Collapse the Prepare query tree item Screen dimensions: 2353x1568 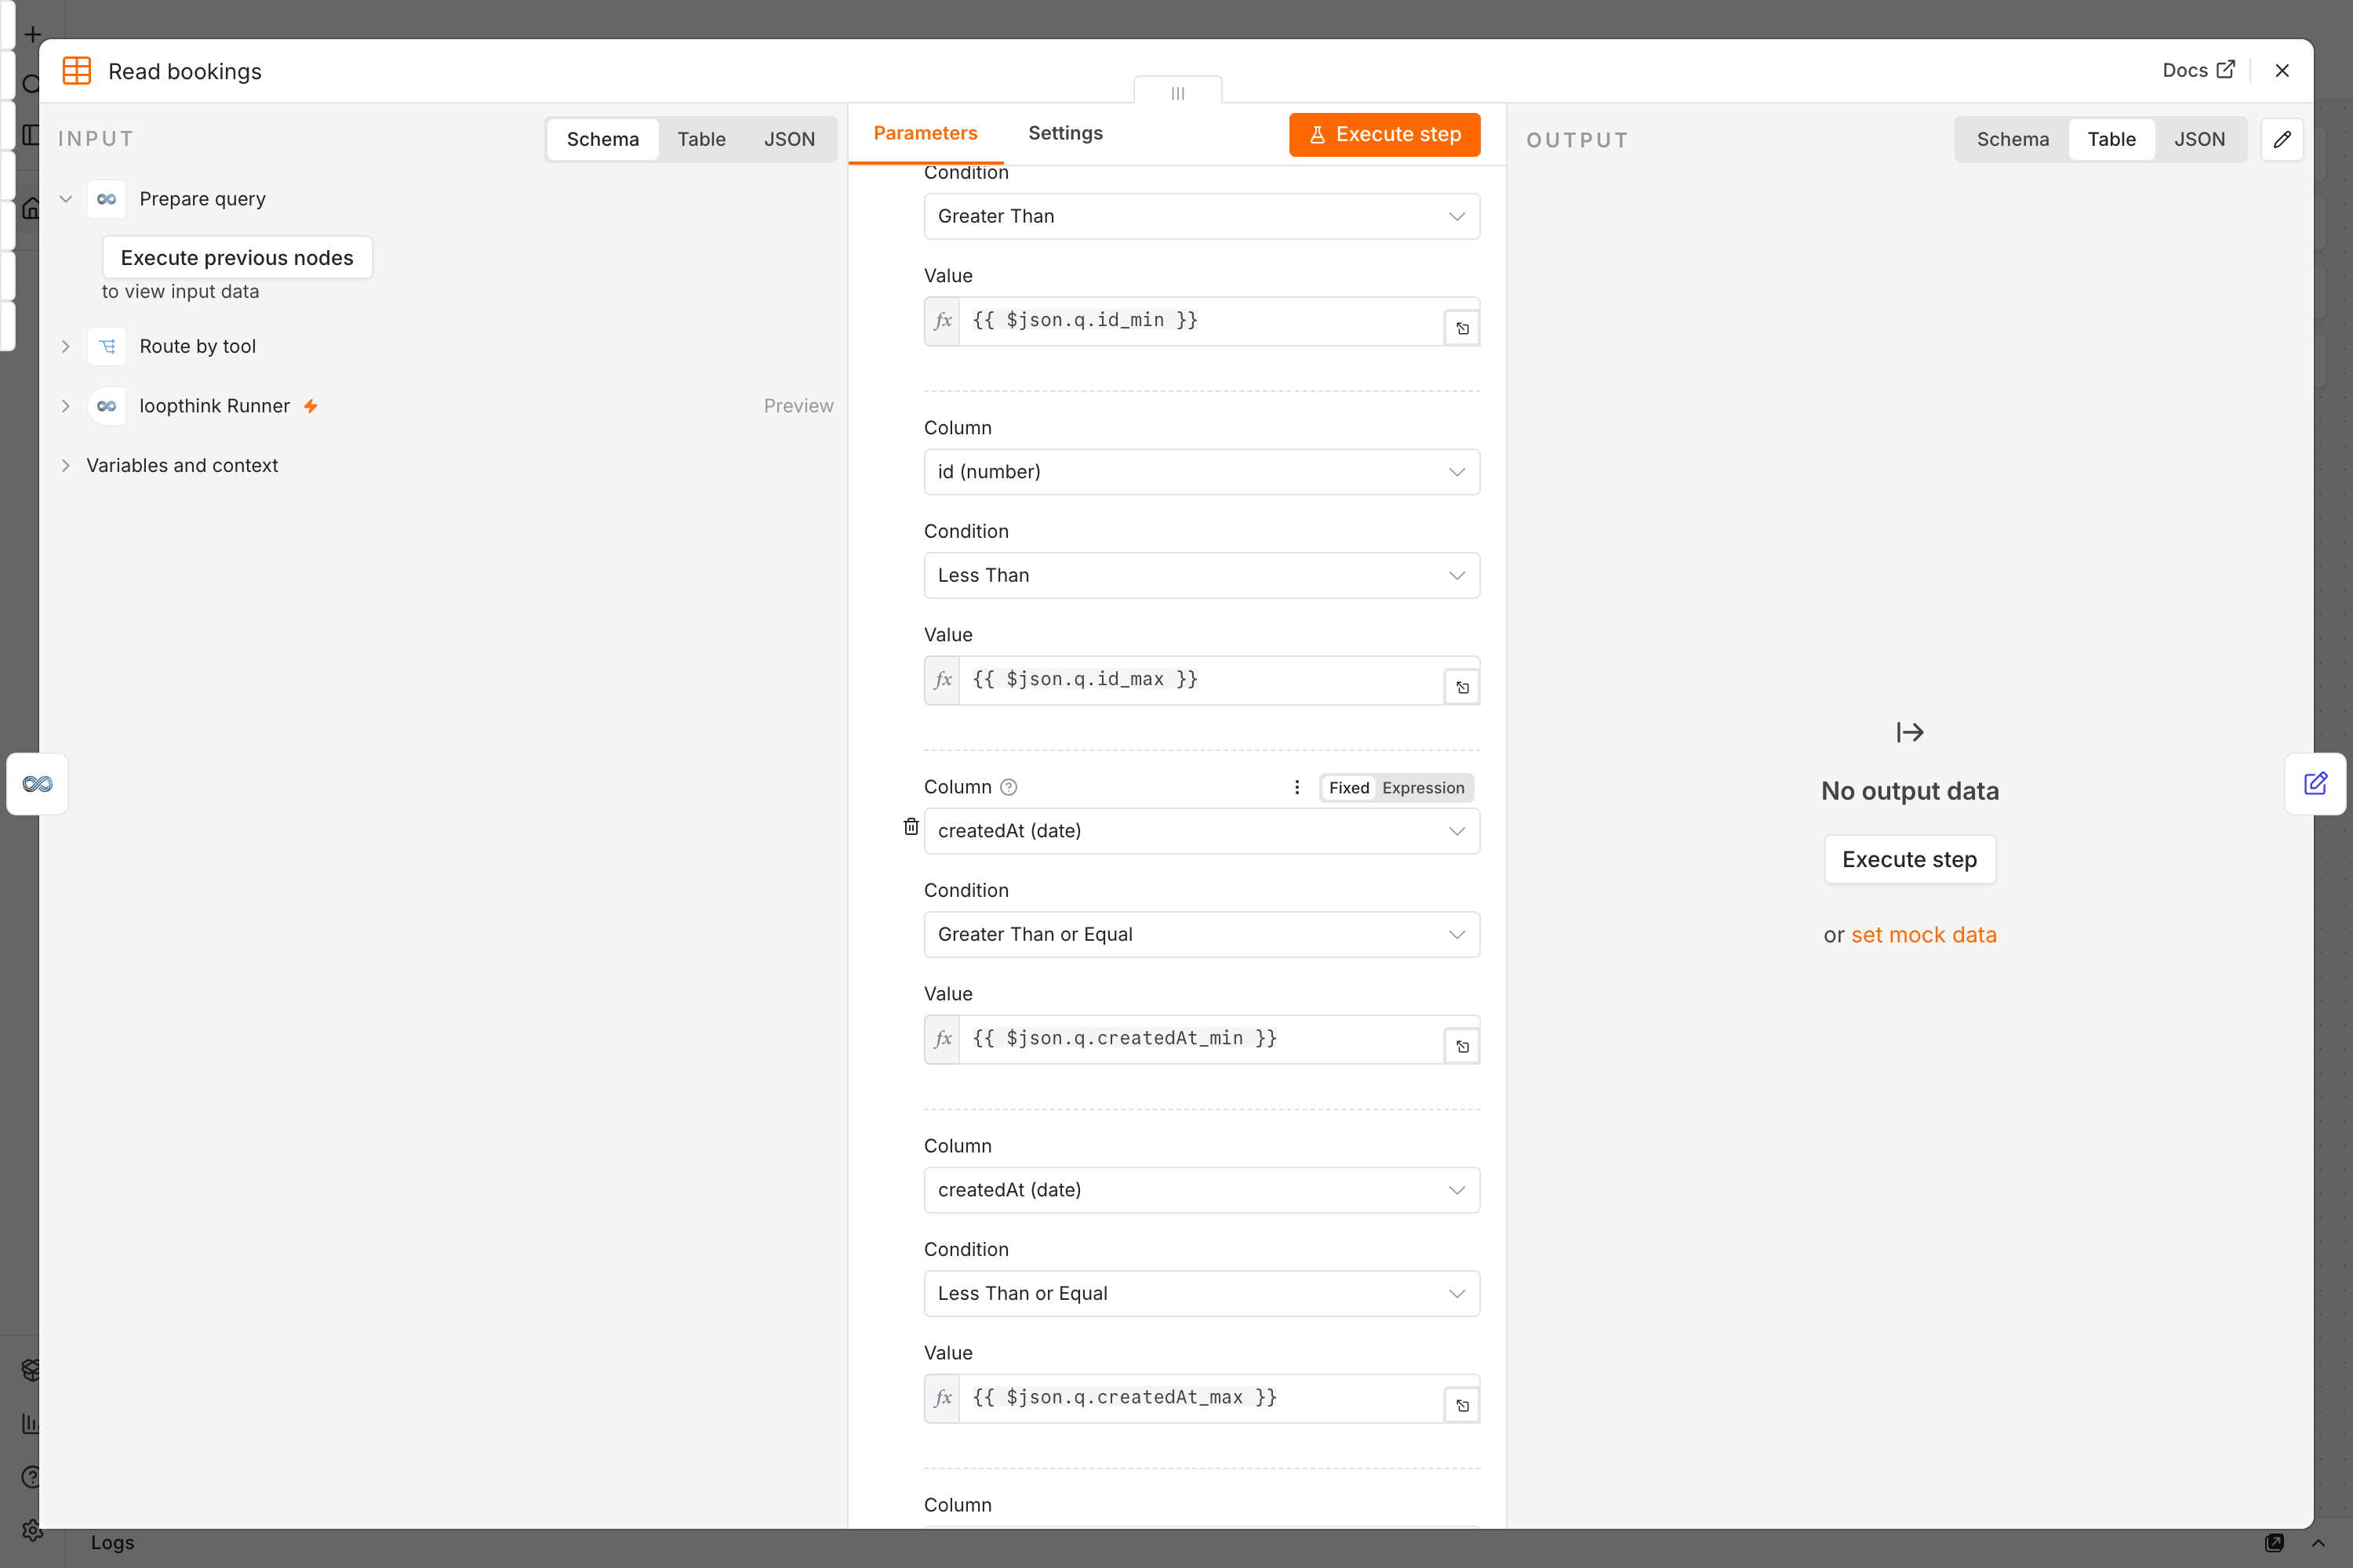tap(66, 199)
